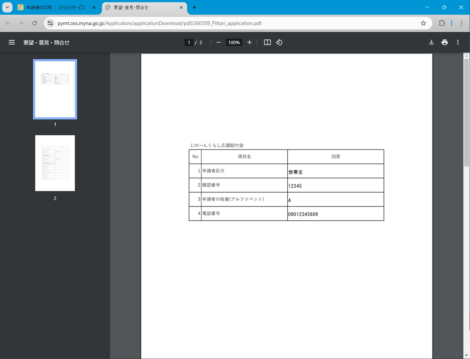Zoom out with the minus icon
Screen dimensions: 470x359
tap(219, 42)
